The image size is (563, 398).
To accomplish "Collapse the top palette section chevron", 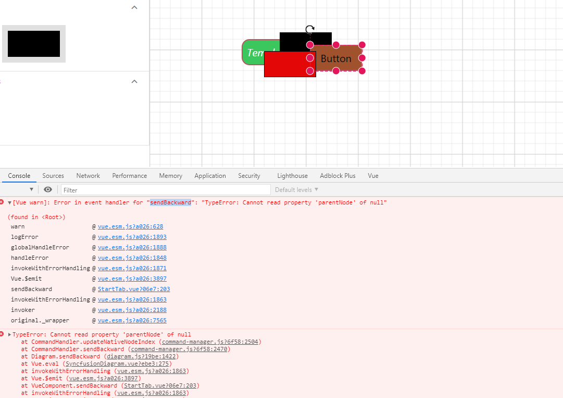I will [x=134, y=8].
